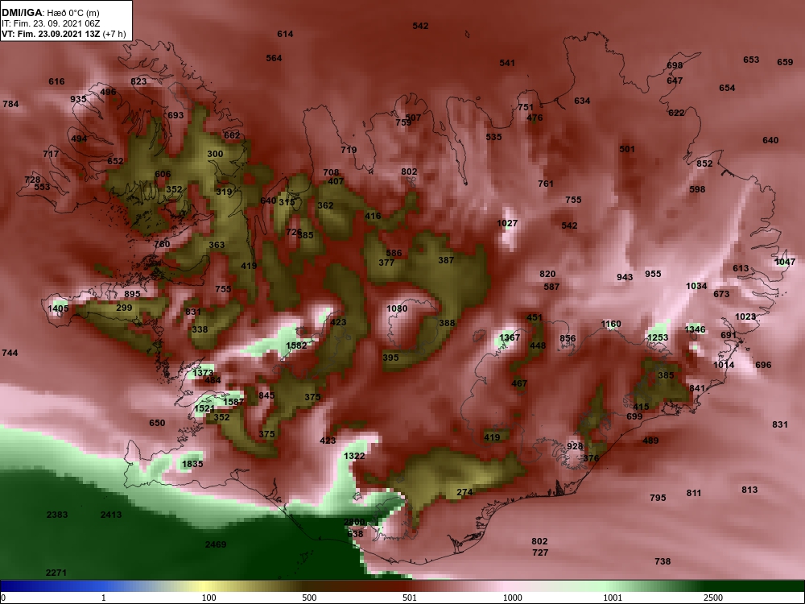This screenshot has height=604, width=805.
Task: Pick the 935 value in the Westfjords
Action: (78, 98)
